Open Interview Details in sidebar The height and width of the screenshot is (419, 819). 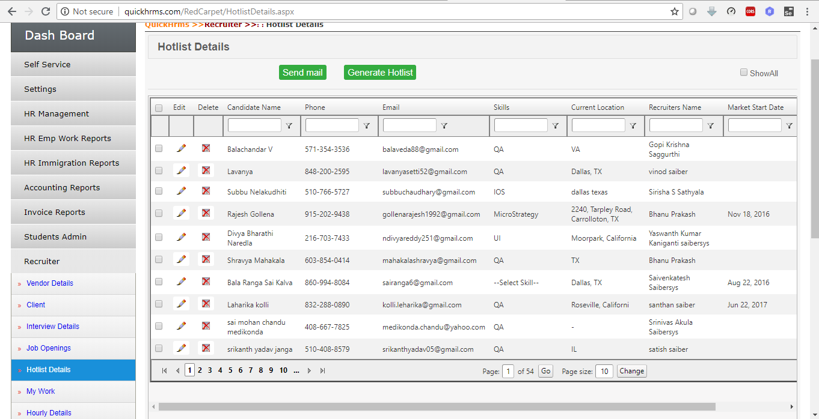[53, 327]
